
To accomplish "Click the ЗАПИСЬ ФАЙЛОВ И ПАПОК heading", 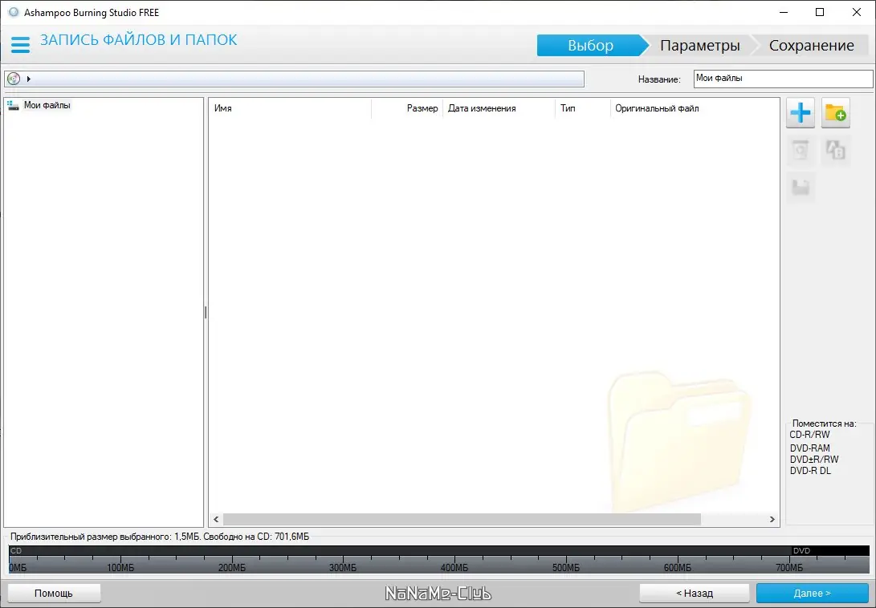I will (x=139, y=39).
